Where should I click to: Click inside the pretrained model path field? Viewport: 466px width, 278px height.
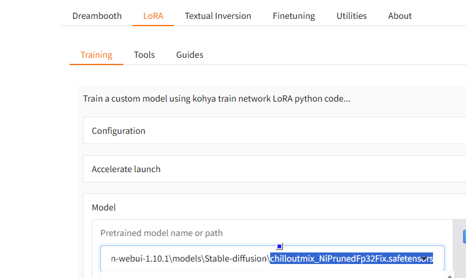tap(183, 259)
